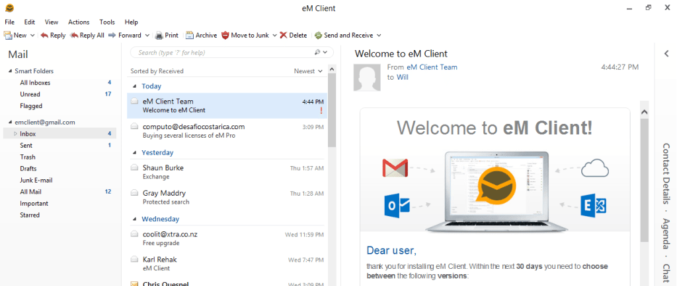Screen dimensions: 677x286
Task: Click the Reply All icon
Action: (x=74, y=36)
